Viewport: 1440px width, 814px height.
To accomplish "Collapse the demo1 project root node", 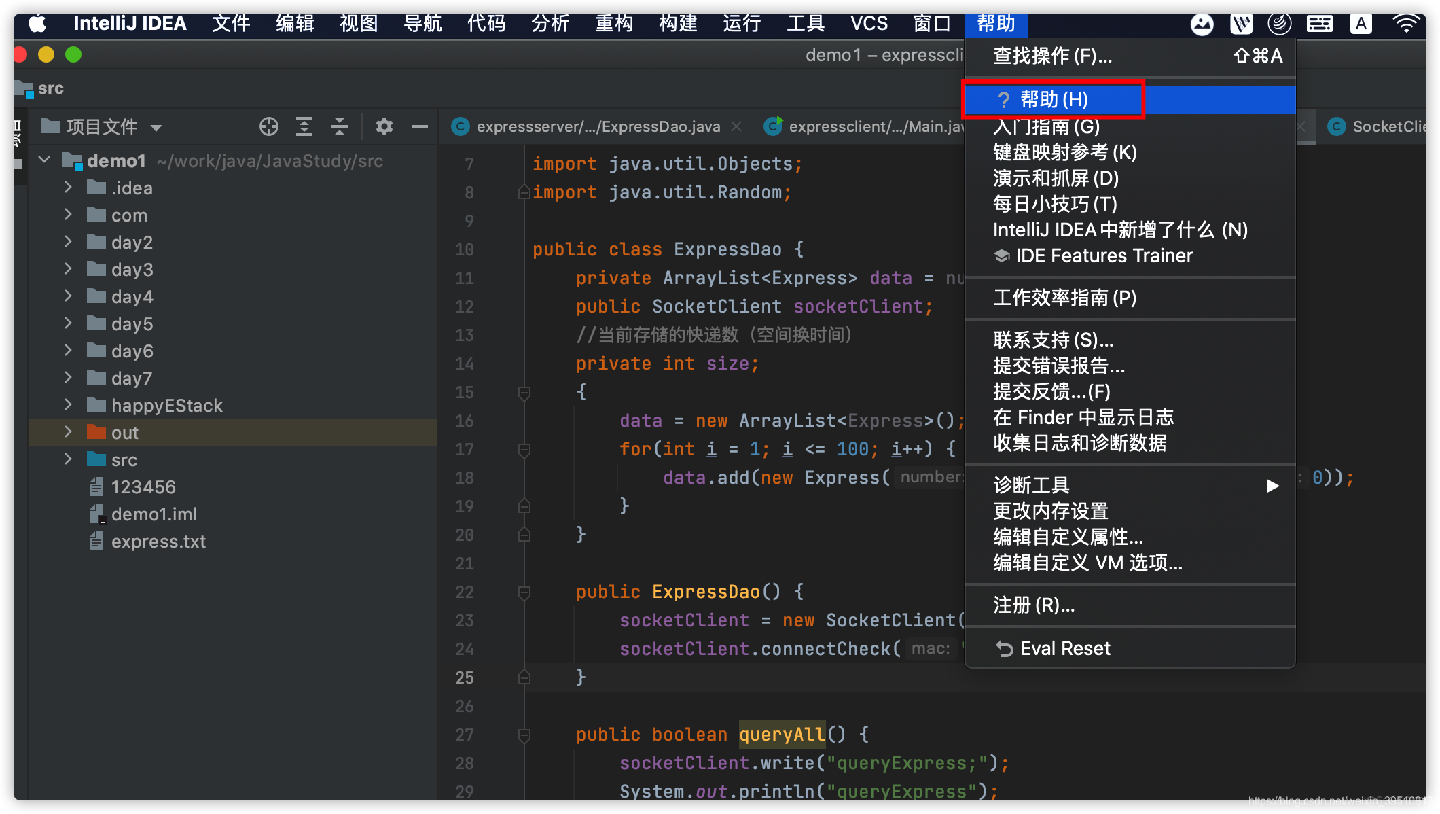I will click(45, 160).
